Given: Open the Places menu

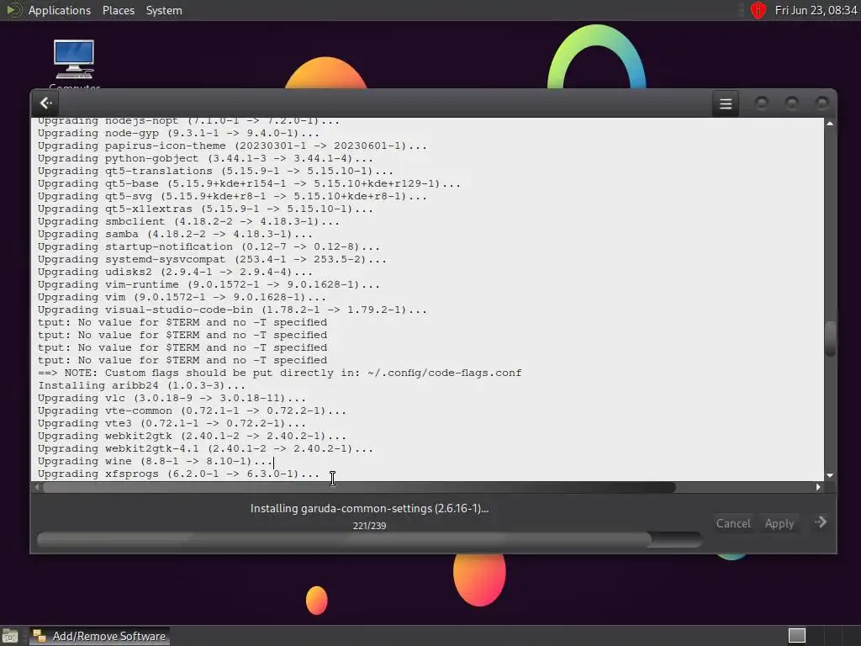Looking at the screenshot, I should tap(118, 10).
